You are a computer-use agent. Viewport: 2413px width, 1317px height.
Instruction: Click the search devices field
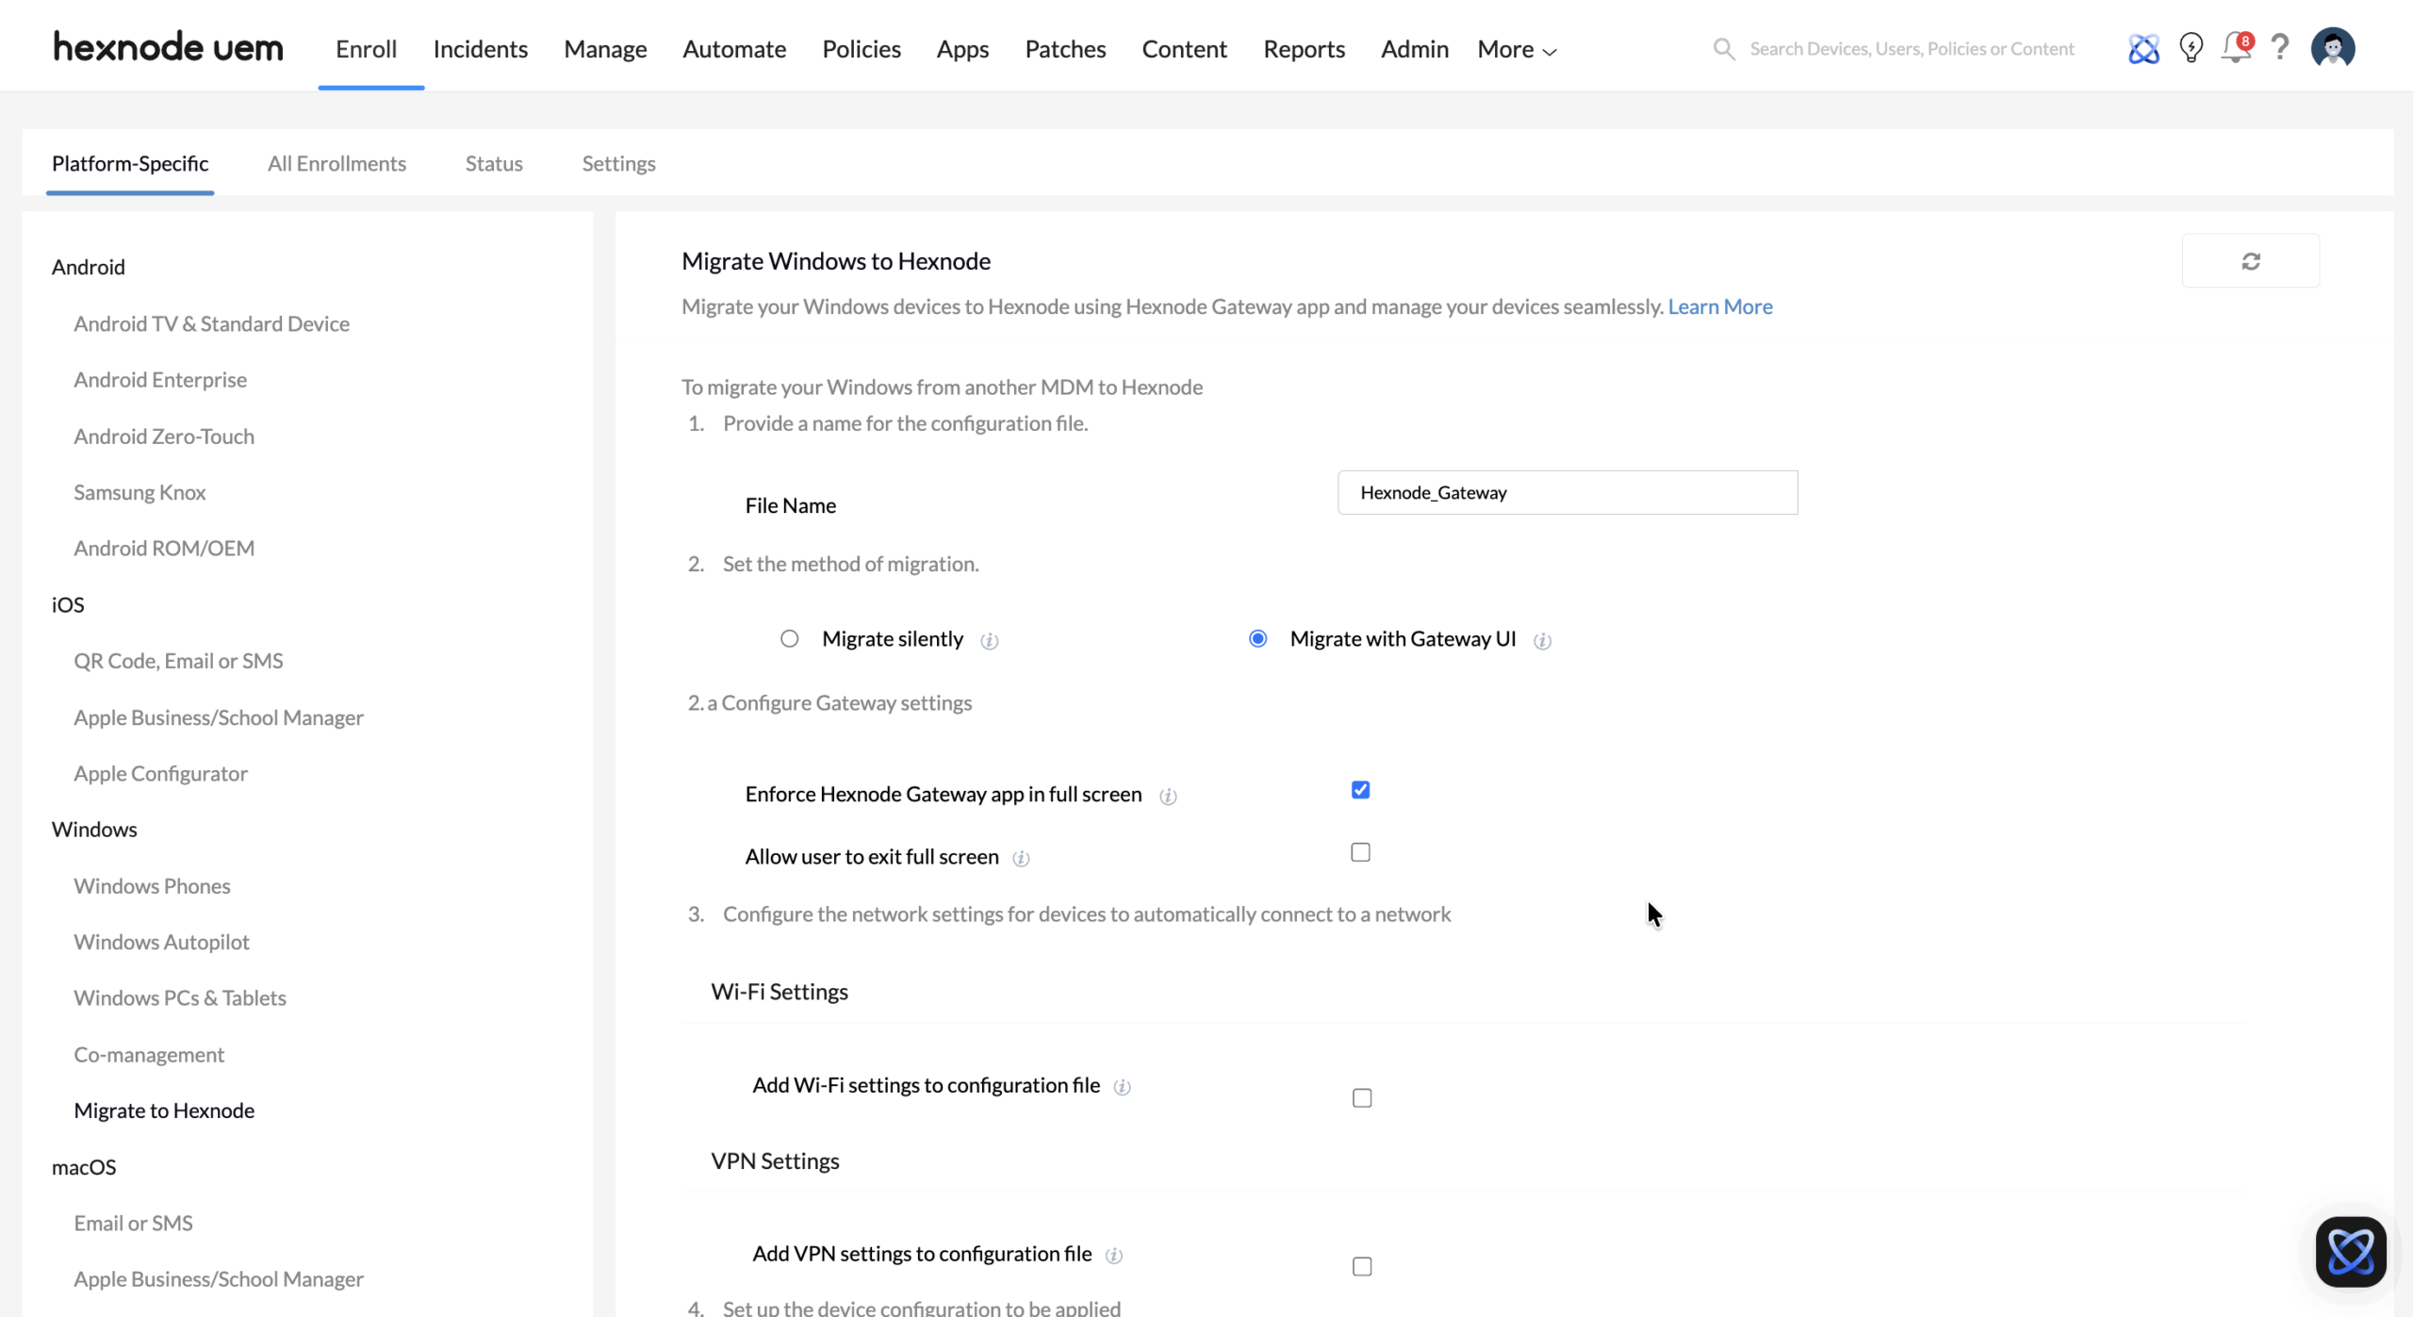(1911, 49)
